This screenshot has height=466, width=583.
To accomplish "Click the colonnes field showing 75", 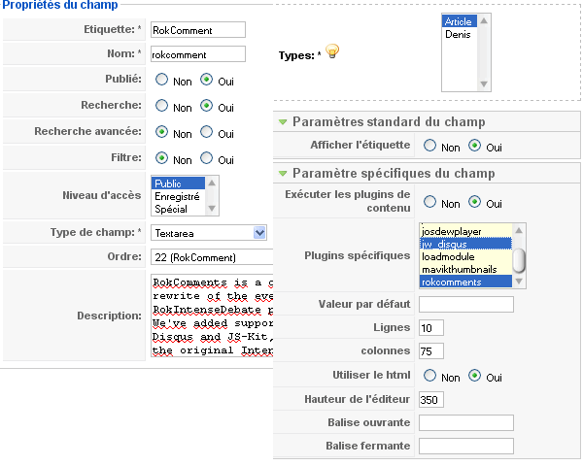I will [431, 351].
